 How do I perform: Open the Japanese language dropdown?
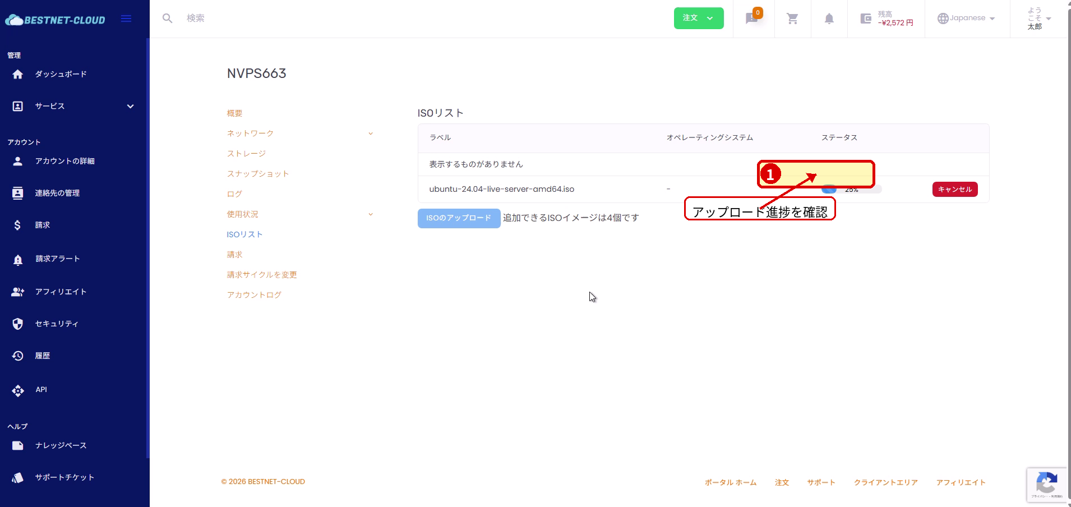[x=966, y=19]
